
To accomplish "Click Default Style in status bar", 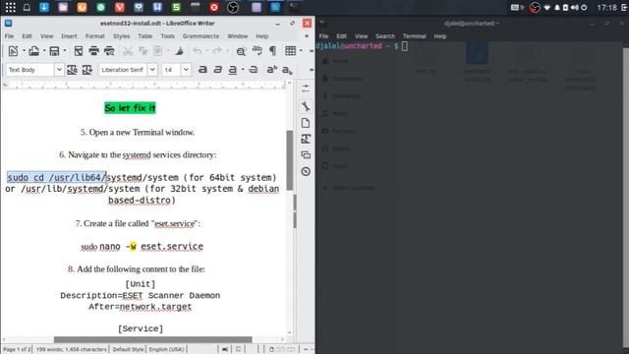I will [x=128, y=350].
